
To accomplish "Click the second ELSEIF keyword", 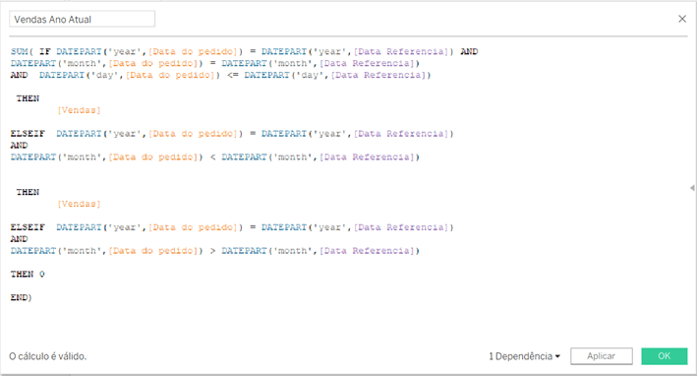I will tap(28, 227).
